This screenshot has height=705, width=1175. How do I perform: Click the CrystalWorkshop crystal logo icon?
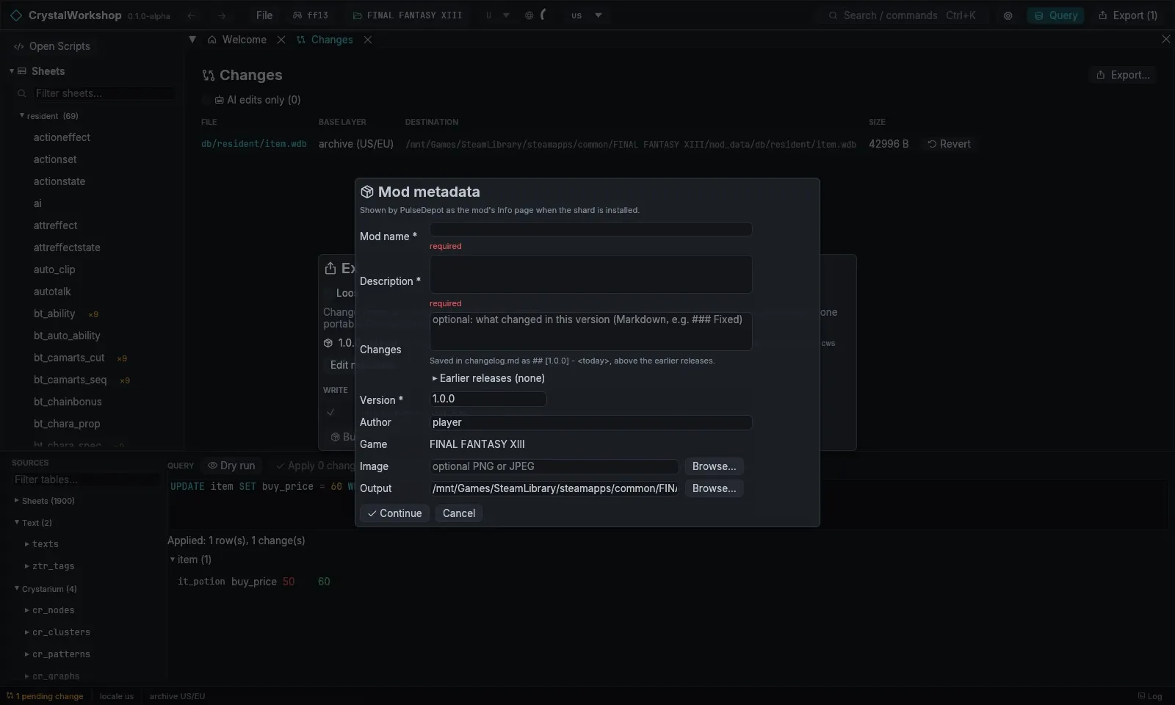click(16, 15)
